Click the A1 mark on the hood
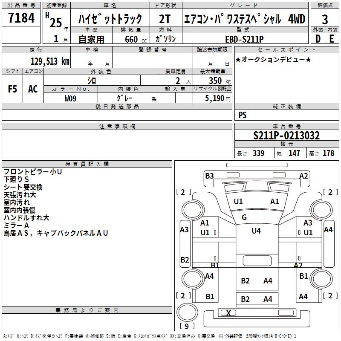Viewport: 341px width, 341px height. pyautogui.click(x=275, y=202)
